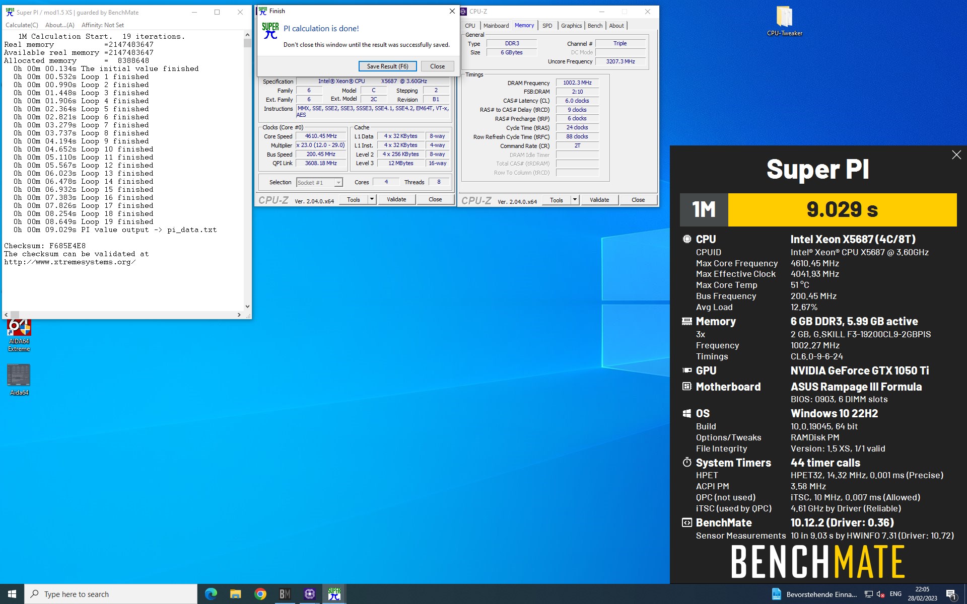
Task: Open the About...(A) menu in Super PI
Action: tap(59, 25)
